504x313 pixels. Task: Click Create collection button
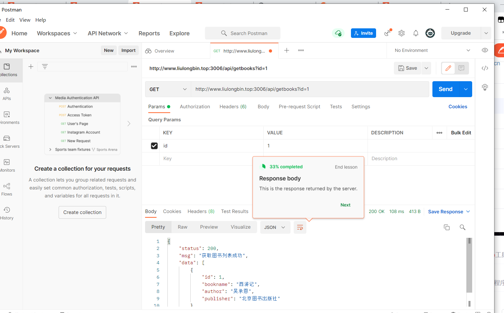coord(82,212)
